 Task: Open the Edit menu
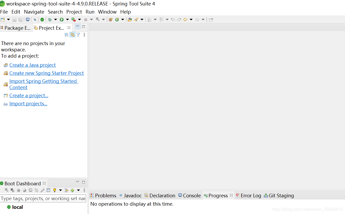[16, 12]
